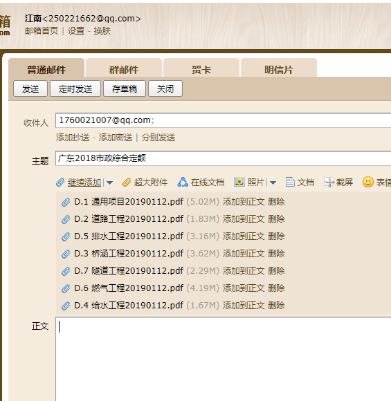Click file name D.6 燃气工程20190112.pdf

point(129,288)
